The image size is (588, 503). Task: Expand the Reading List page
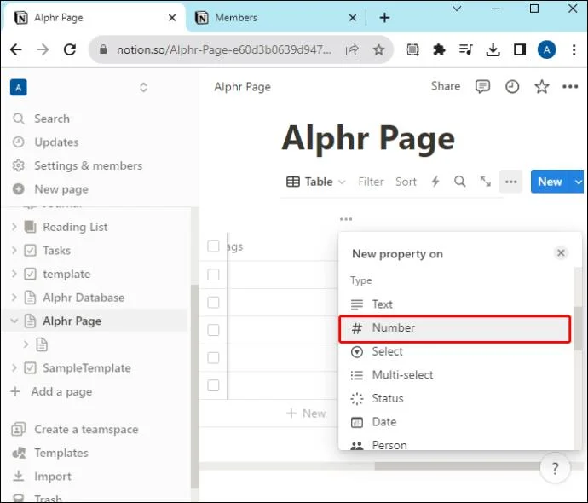tap(14, 227)
